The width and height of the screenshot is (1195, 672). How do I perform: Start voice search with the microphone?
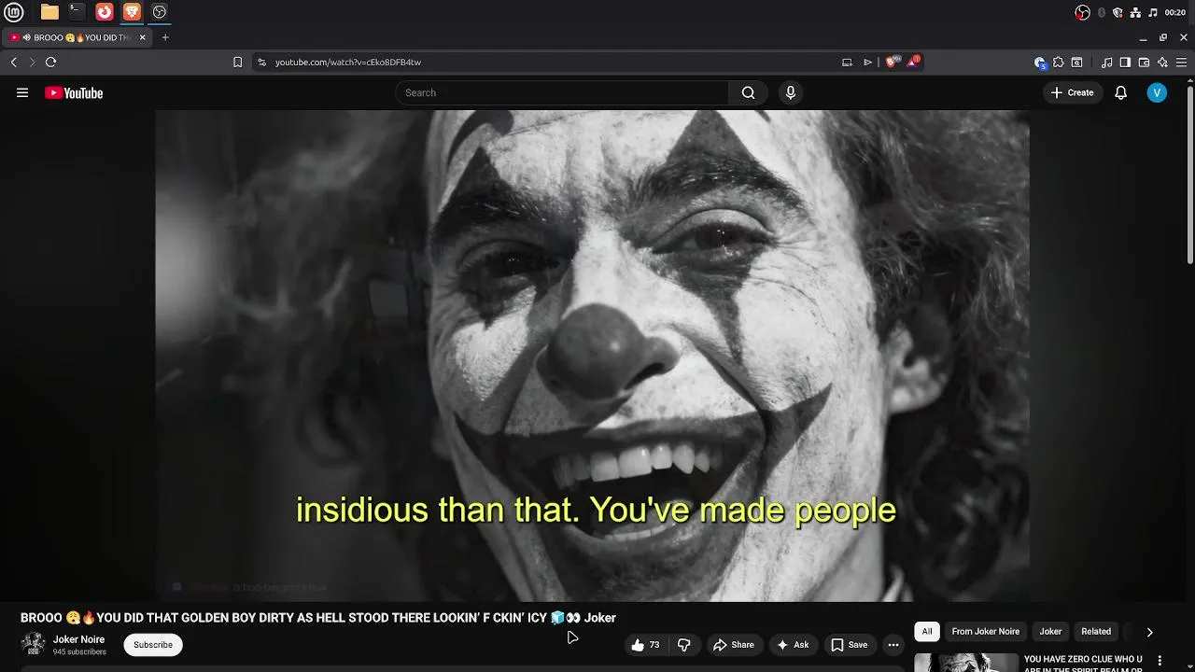tap(791, 92)
